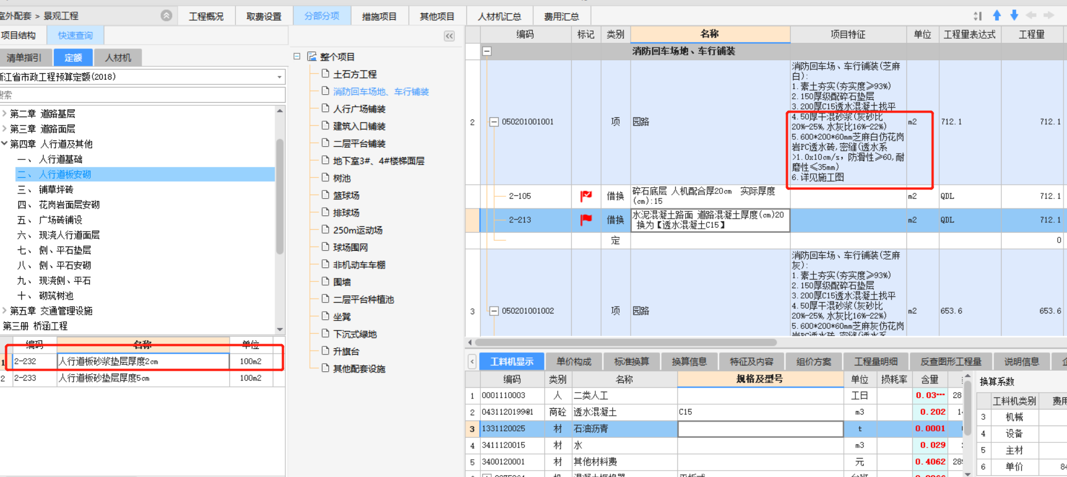Expand 第二章 道路基层 chapter
Image resolution: width=1067 pixels, height=477 pixels.
[x=5, y=113]
